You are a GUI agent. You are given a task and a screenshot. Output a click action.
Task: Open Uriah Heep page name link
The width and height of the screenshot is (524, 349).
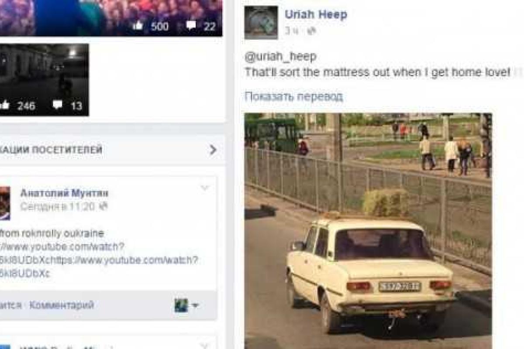pyautogui.click(x=316, y=14)
